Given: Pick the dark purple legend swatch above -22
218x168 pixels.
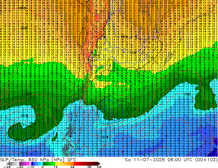Looking at the screenshot, I should click(20, 164).
